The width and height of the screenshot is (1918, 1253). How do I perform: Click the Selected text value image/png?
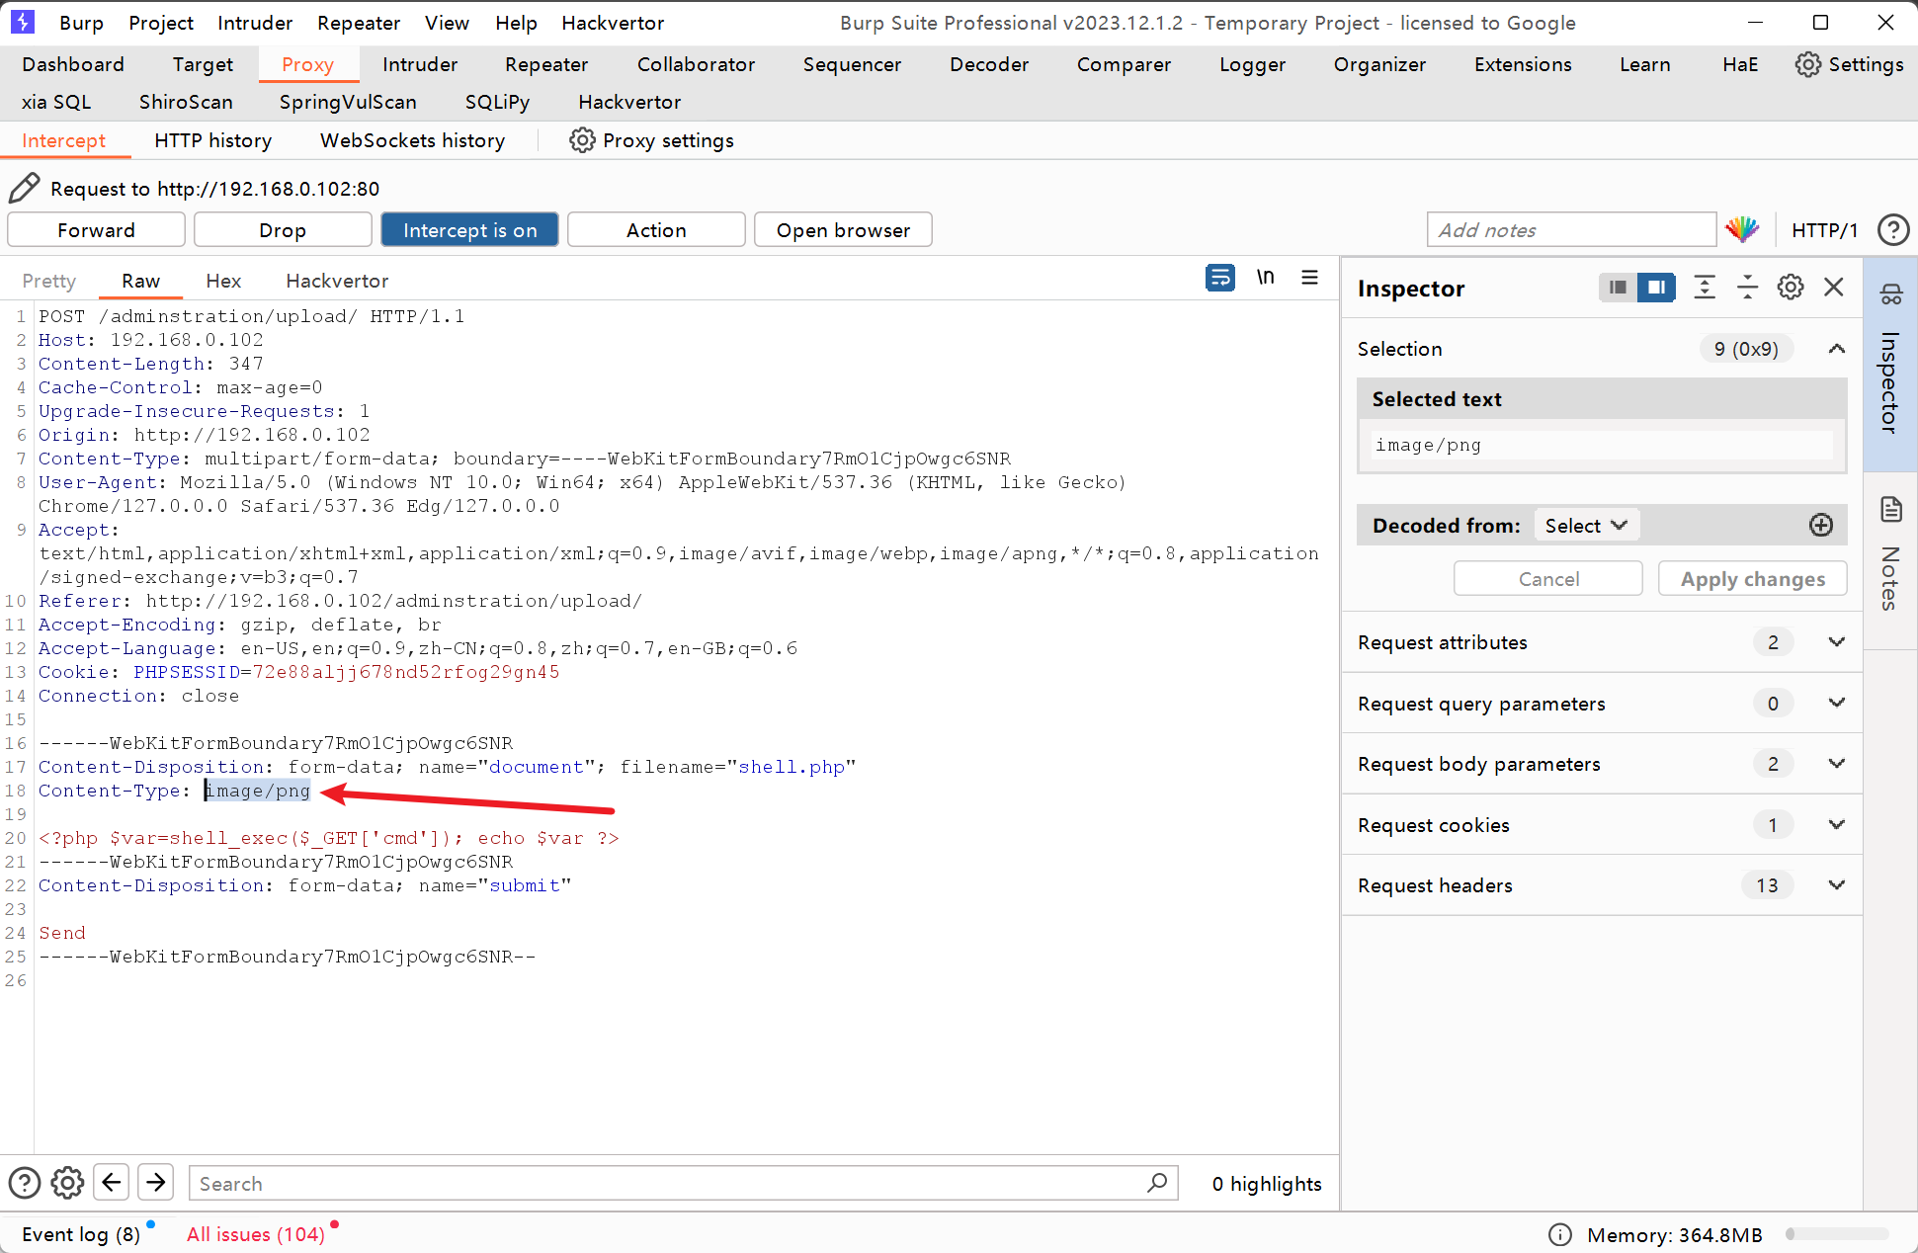point(1427,445)
